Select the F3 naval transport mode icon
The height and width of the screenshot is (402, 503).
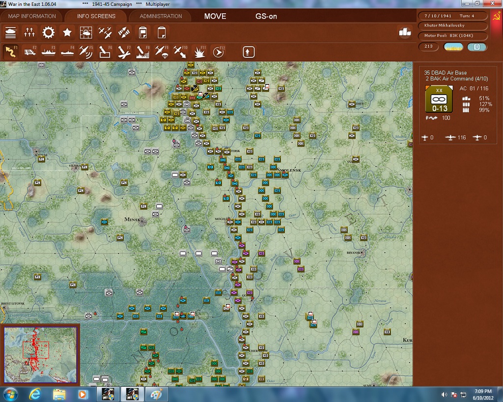tap(49, 52)
